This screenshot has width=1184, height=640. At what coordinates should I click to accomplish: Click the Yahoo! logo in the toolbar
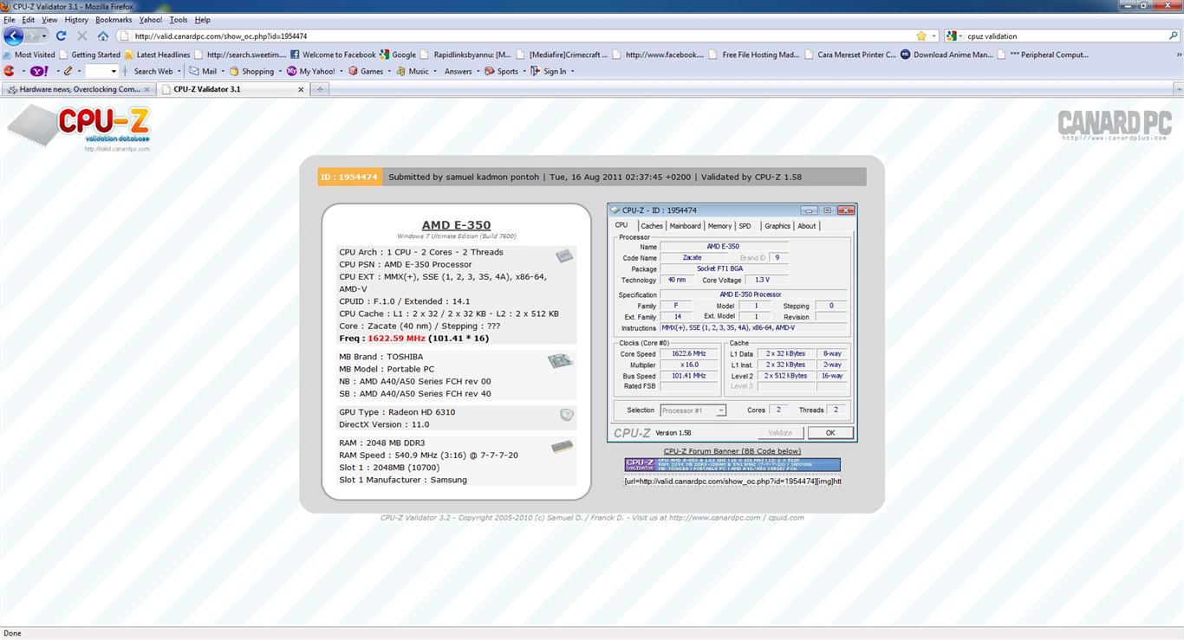(x=39, y=71)
